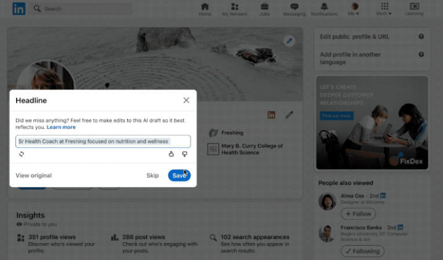Click the search magnifier icon
Image resolution: width=443 pixels, height=260 pixels.
click(37, 9)
